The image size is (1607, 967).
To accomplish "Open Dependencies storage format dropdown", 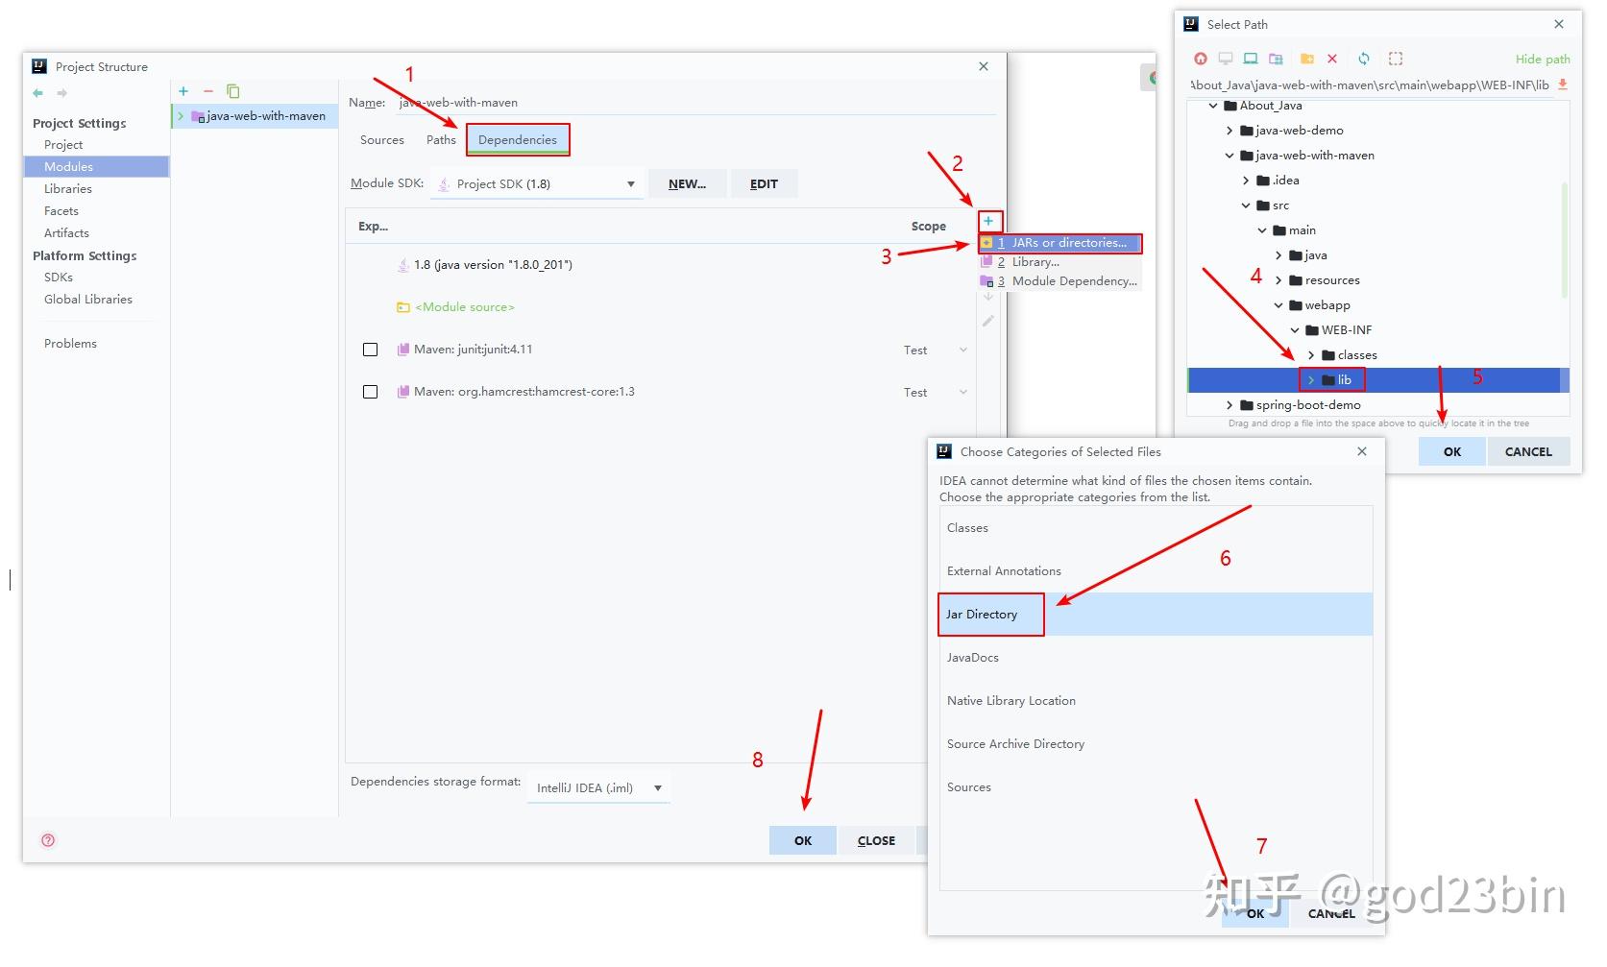I will coord(598,788).
